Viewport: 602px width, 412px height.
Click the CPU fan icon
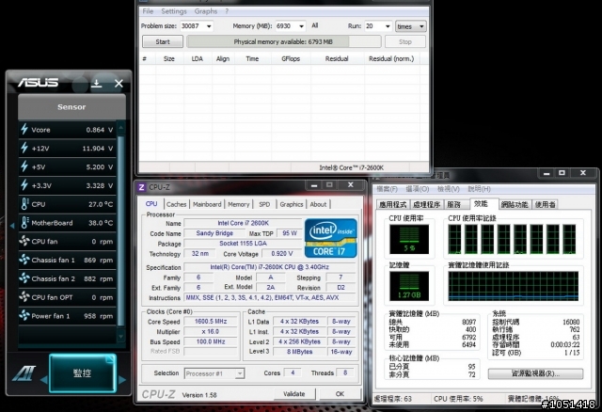point(24,241)
